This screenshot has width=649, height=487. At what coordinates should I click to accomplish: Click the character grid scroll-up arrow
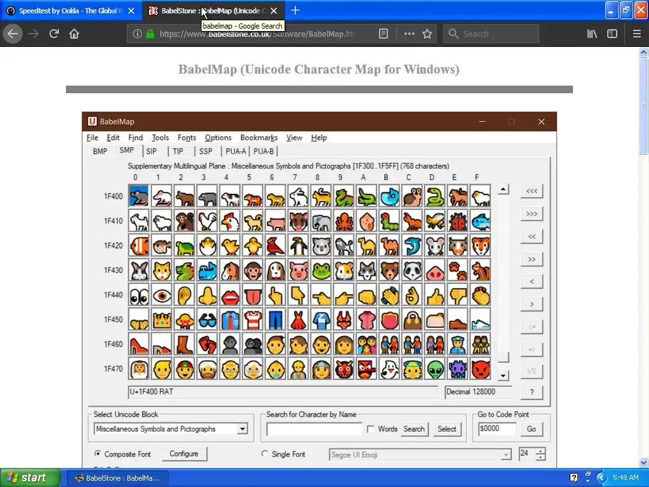(503, 190)
